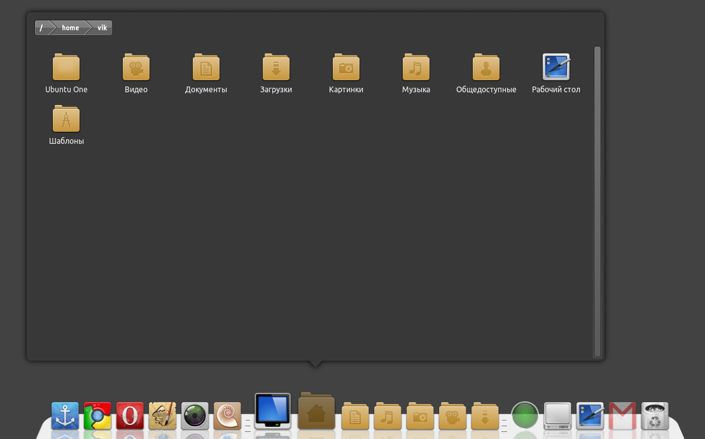Click the "Ubuntu One" label text
705x439 pixels.
66,89
